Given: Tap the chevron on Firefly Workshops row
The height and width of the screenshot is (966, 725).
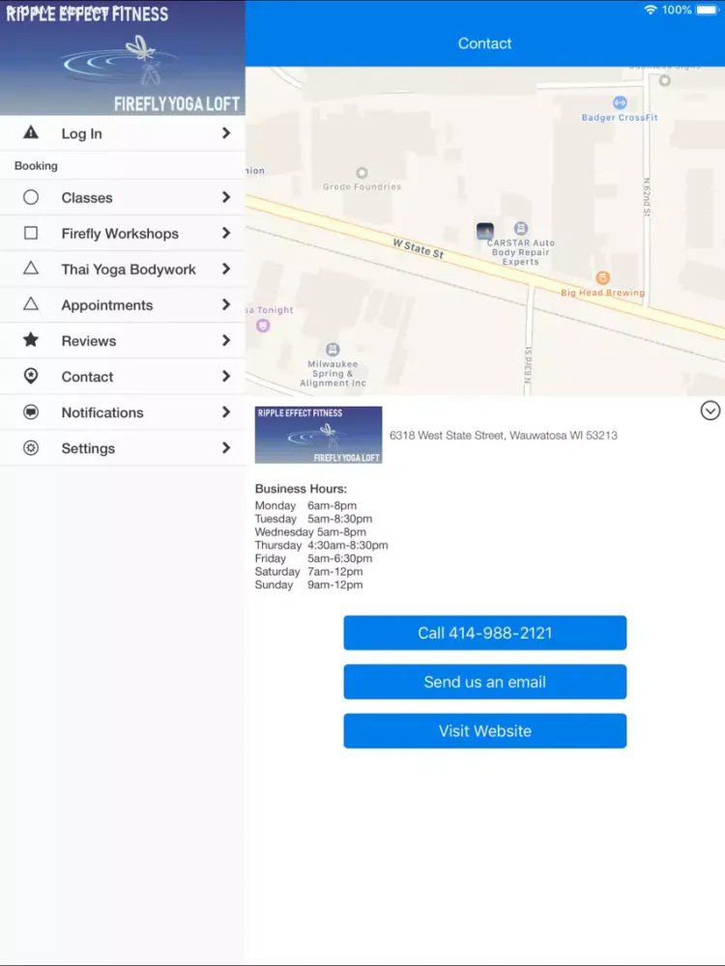Looking at the screenshot, I should pyautogui.click(x=226, y=233).
